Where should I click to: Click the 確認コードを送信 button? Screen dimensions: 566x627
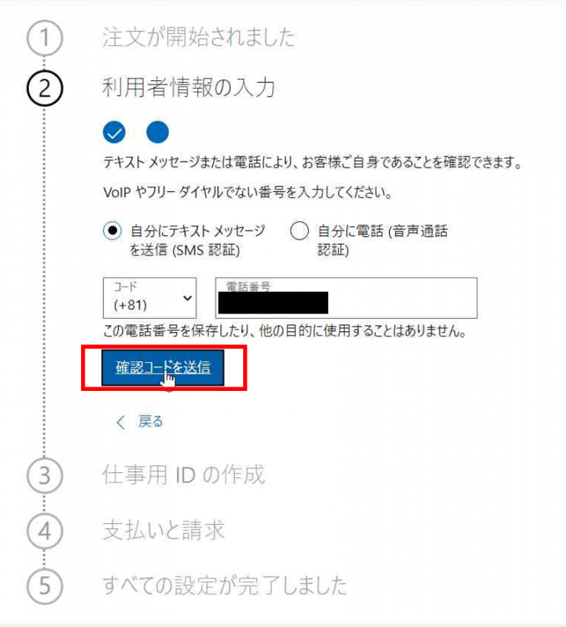point(163,368)
